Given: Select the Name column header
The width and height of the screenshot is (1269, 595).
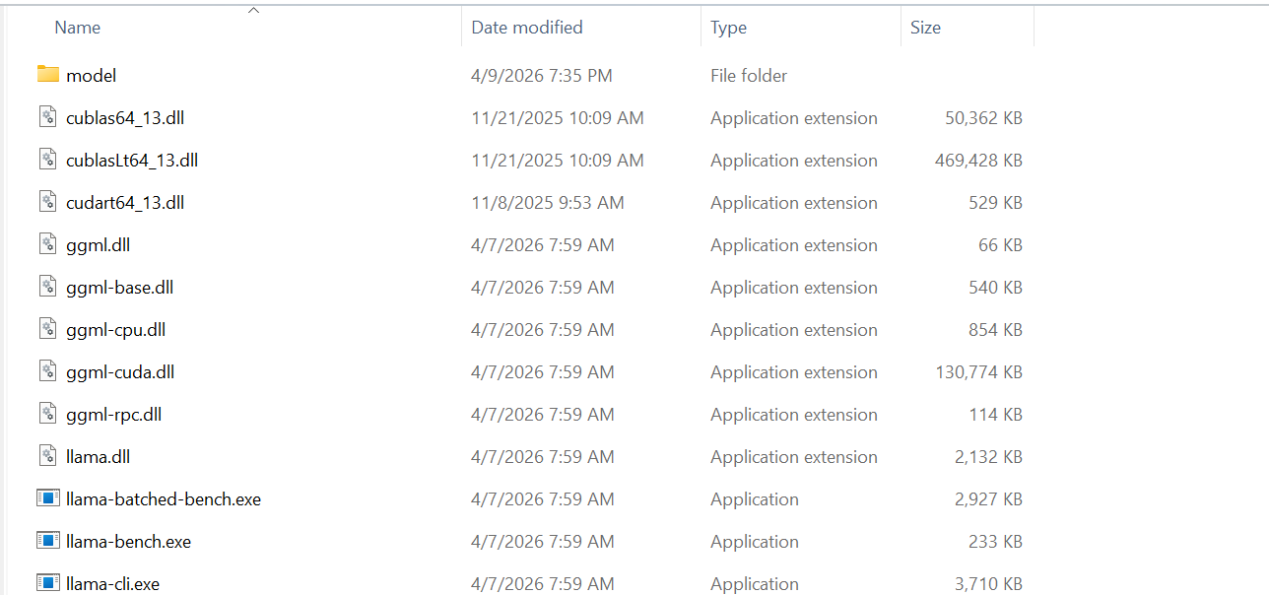Looking at the screenshot, I should tap(77, 27).
